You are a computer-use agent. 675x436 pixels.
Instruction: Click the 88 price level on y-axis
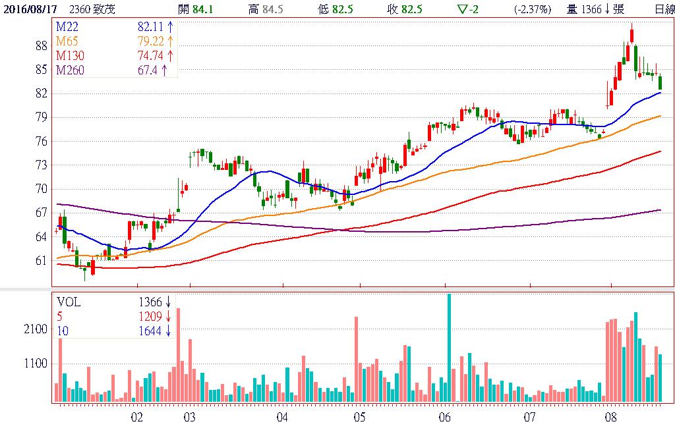pyautogui.click(x=41, y=45)
